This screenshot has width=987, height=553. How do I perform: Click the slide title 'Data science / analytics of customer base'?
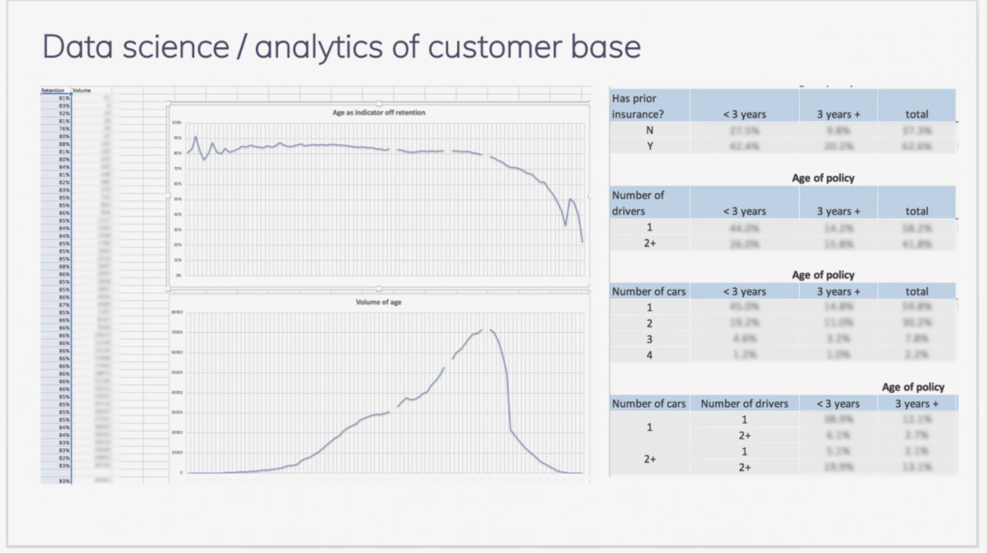click(x=341, y=47)
